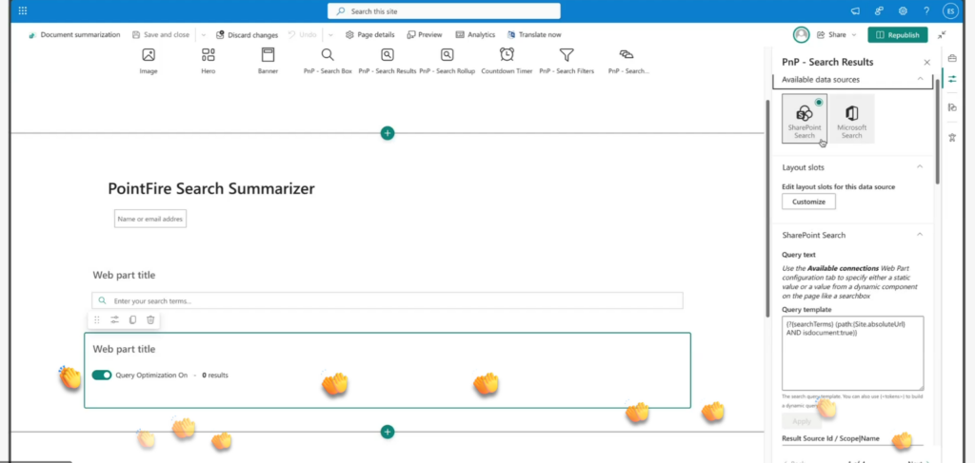Screen dimensions: 975x463
Task: Select the Microsoft Search data source
Action: point(852,119)
